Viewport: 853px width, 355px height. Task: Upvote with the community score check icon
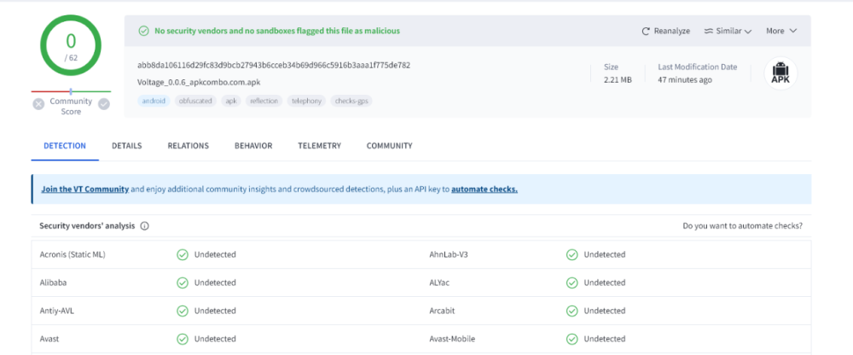[104, 104]
